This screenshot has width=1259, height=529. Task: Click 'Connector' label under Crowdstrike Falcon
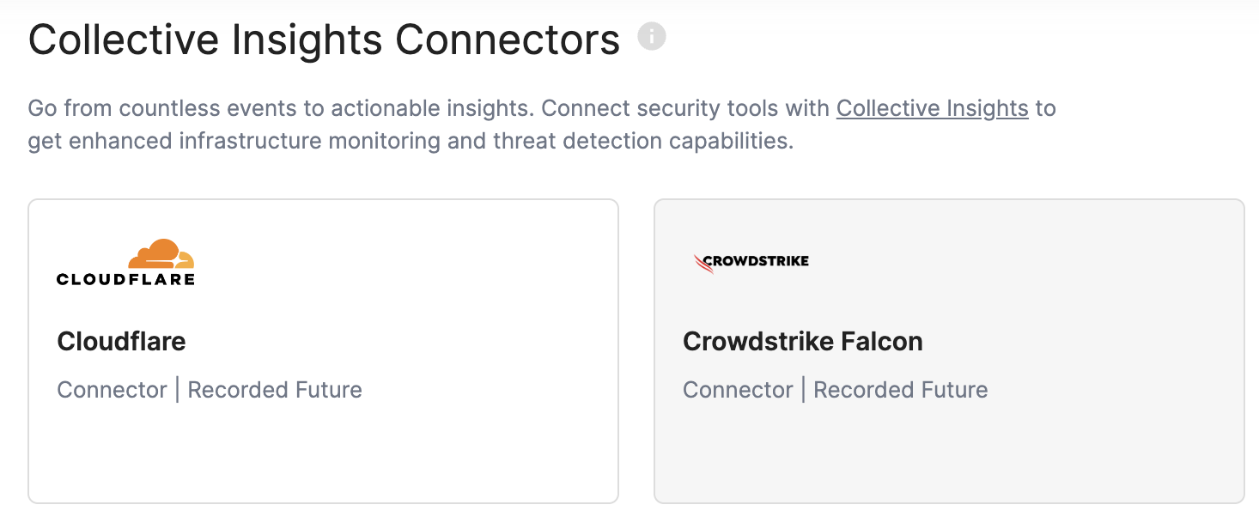click(x=738, y=390)
